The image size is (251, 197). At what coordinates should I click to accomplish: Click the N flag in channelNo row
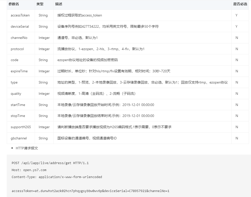pos(237,38)
